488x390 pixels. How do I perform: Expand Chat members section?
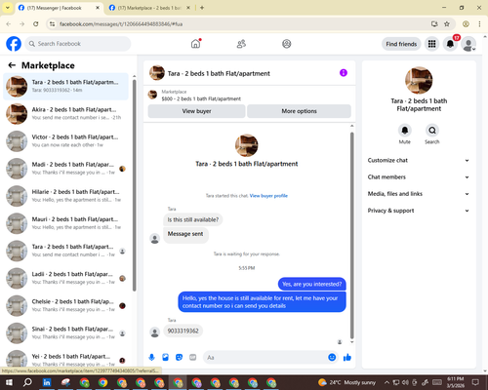coord(419,177)
